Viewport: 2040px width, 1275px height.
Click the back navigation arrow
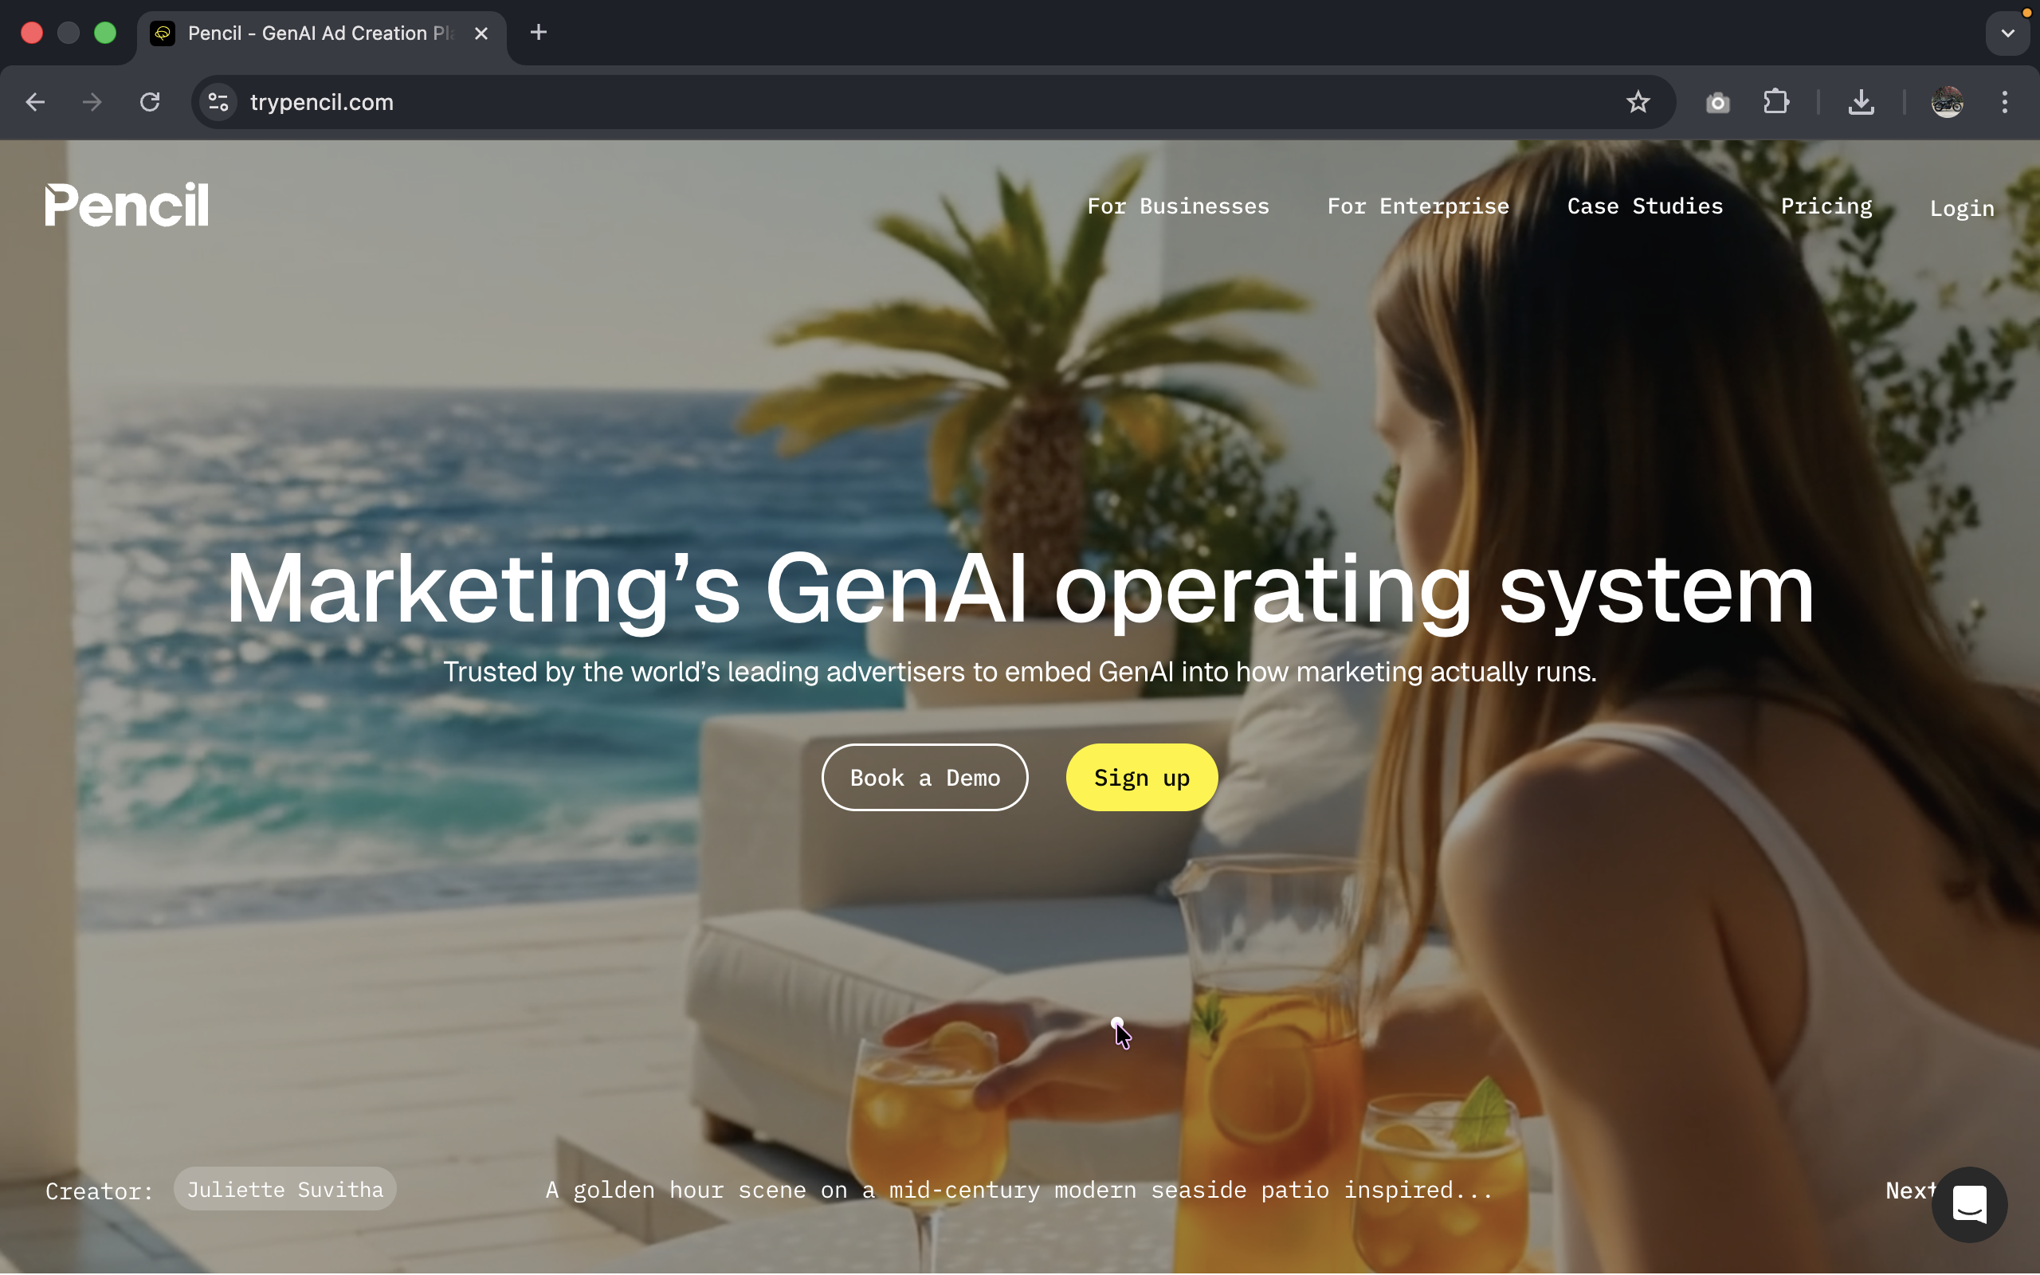click(x=34, y=102)
